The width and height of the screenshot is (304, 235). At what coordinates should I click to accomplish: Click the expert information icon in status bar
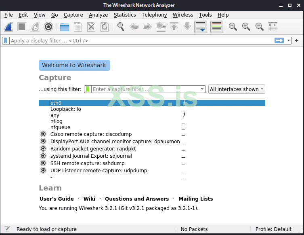point(7,229)
